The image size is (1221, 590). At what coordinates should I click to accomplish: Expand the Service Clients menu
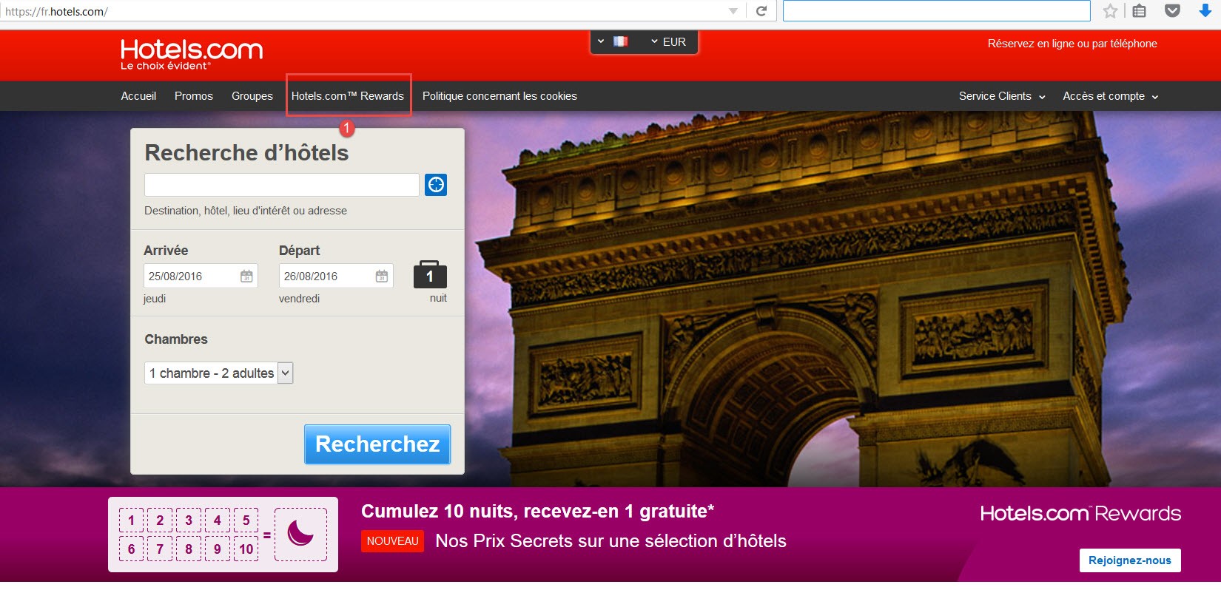pos(1002,96)
